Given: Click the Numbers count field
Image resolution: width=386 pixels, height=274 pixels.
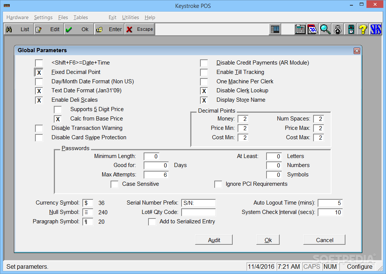Looking at the screenshot, I should [x=274, y=166].
